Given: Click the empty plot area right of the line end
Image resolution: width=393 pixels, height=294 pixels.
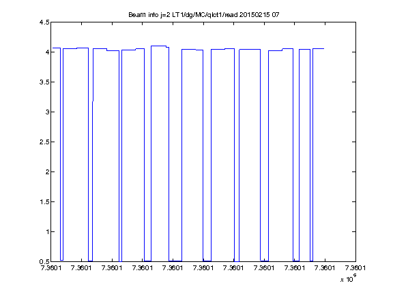Looking at the screenshot, I should (x=340, y=150).
